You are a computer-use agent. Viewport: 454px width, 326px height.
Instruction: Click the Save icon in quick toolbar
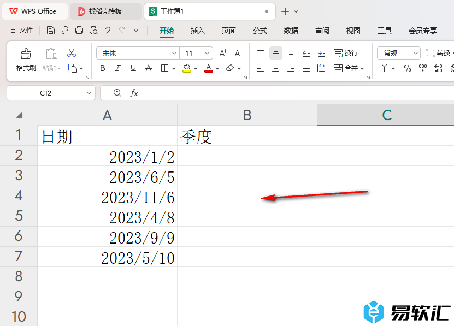coord(51,30)
